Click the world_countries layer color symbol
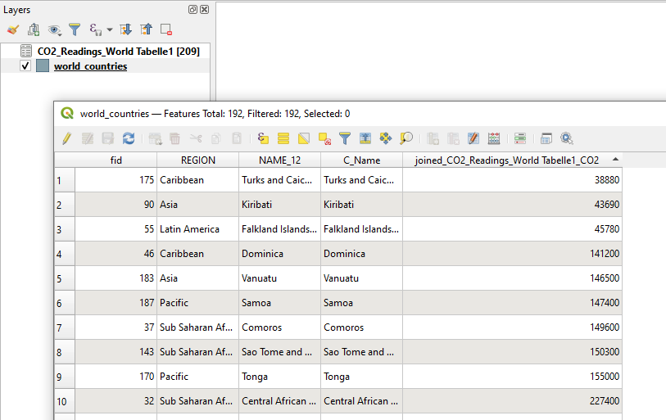Viewport: 666px width, 420px height. [x=43, y=66]
